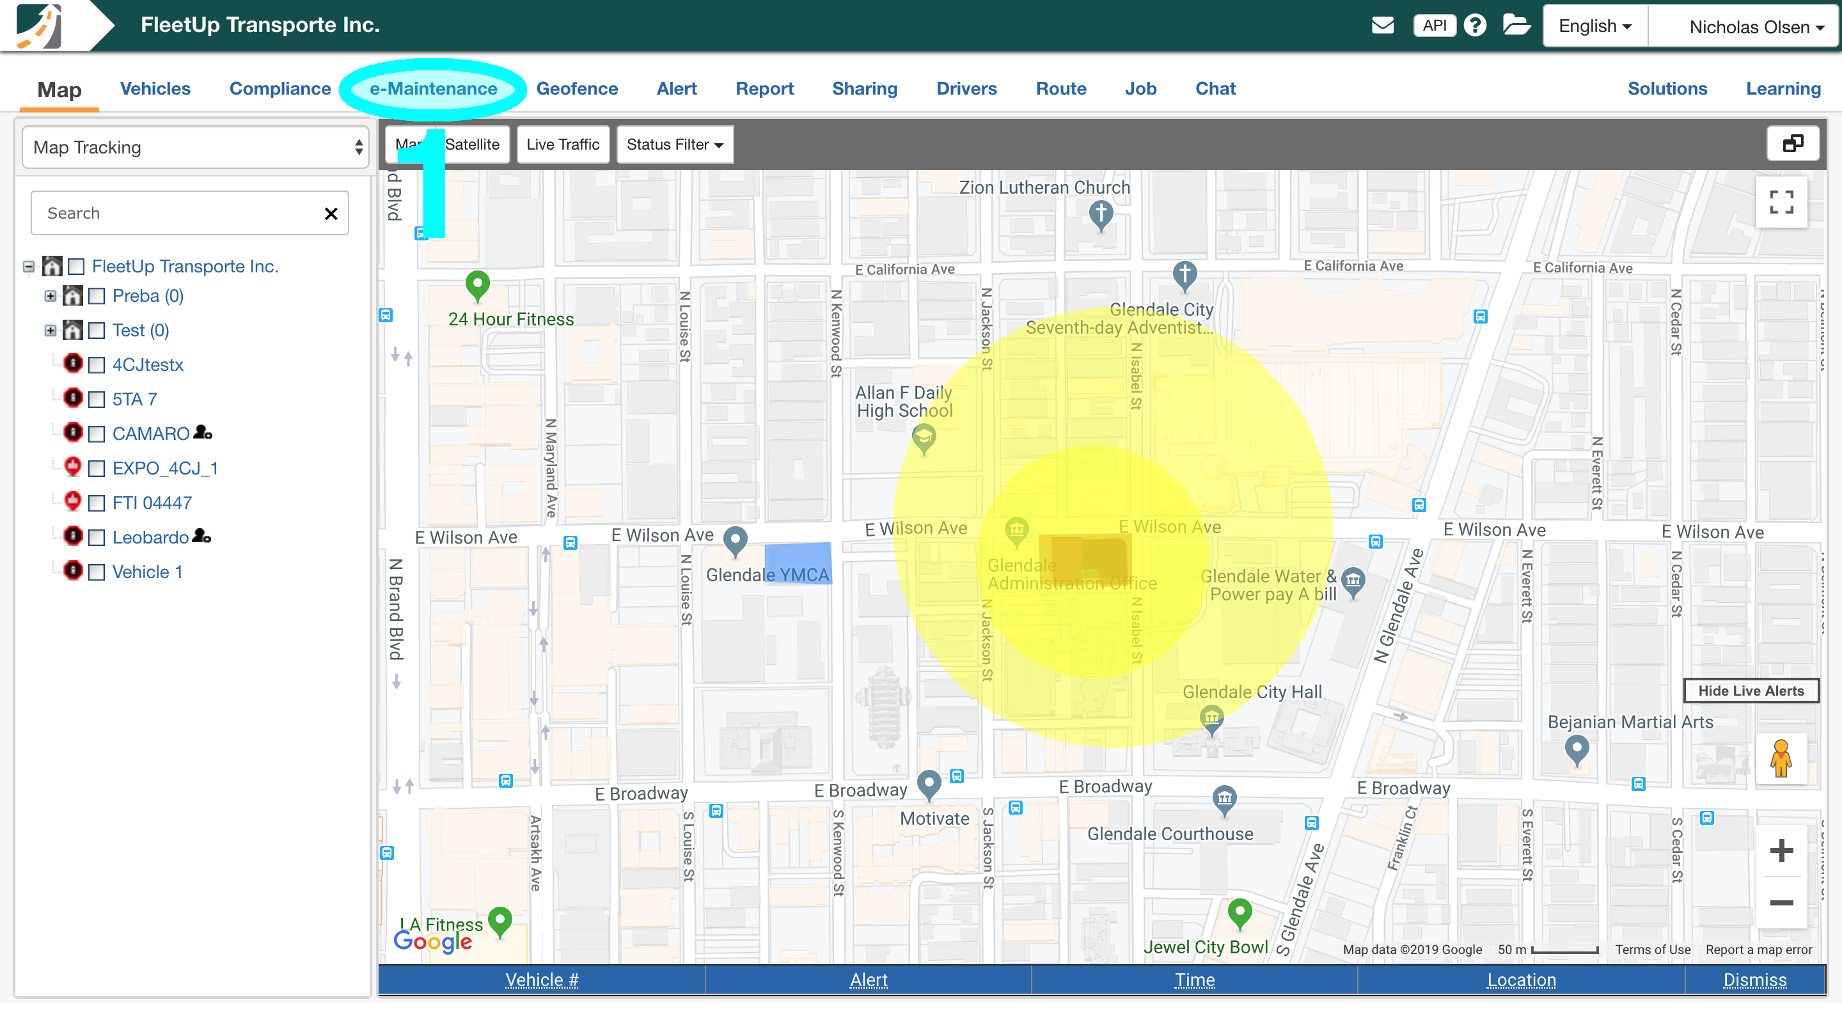This screenshot has height=1009, width=1842.
Task: Toggle fullscreen map view icon
Action: 1781,202
